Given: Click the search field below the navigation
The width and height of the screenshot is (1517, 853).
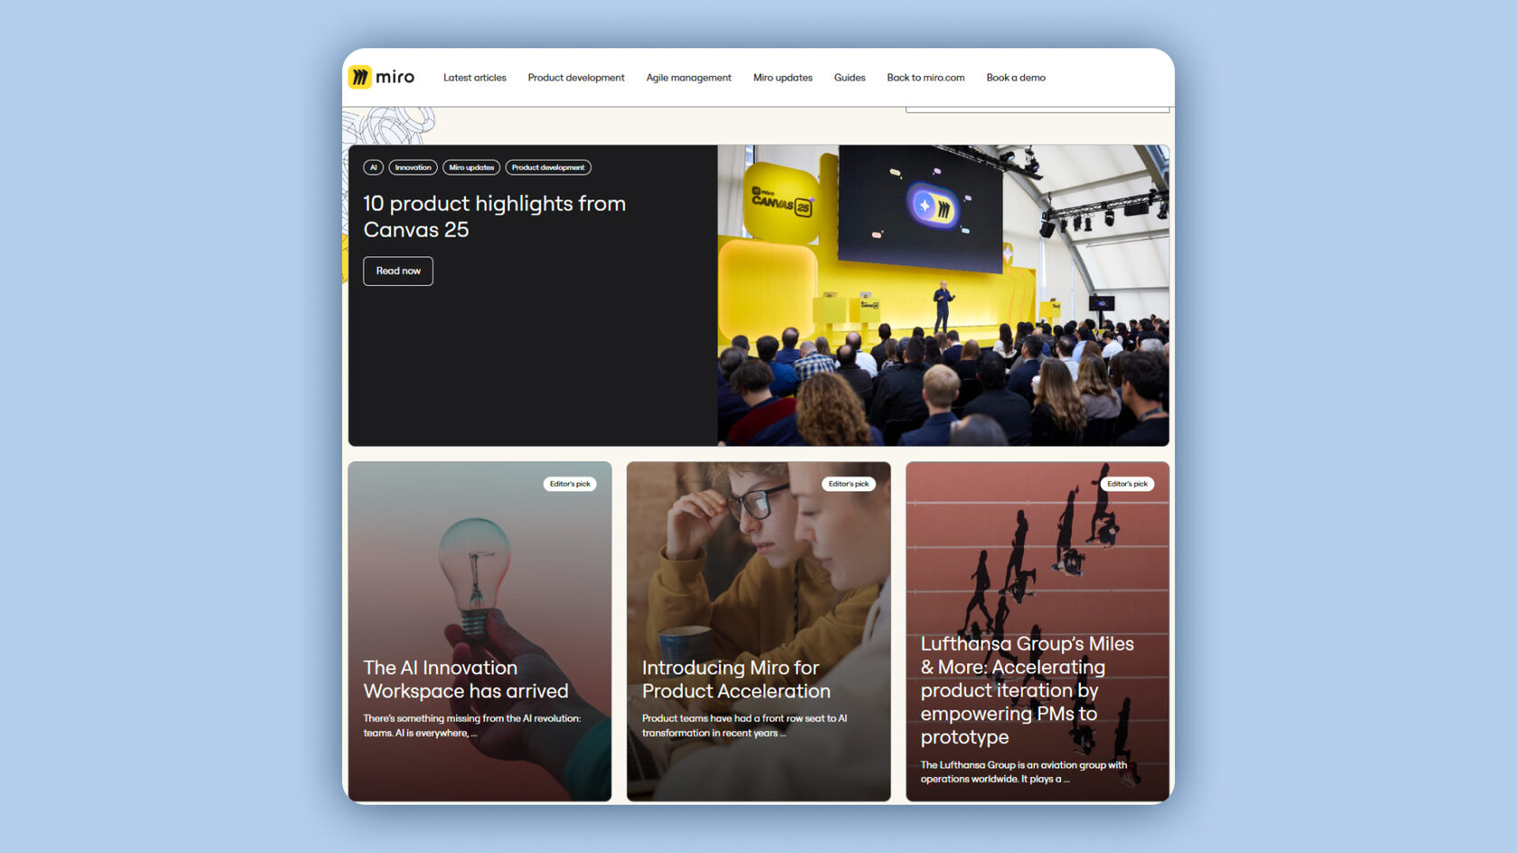Looking at the screenshot, I should 1038,109.
